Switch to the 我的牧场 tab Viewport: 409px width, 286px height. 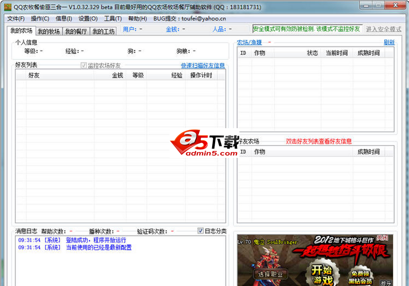(x=49, y=32)
